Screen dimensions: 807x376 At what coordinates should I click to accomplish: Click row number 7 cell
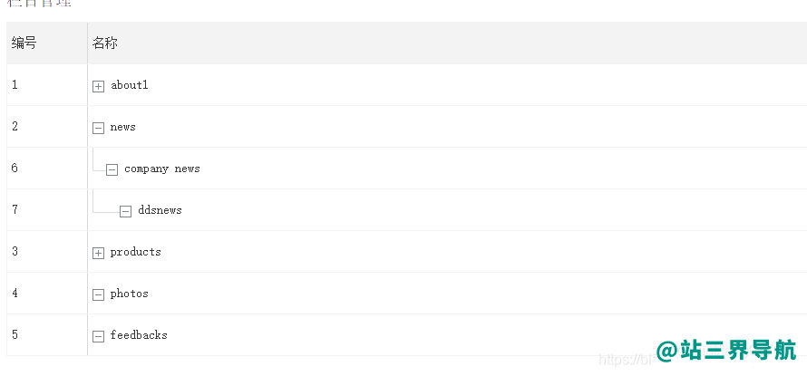pos(47,210)
